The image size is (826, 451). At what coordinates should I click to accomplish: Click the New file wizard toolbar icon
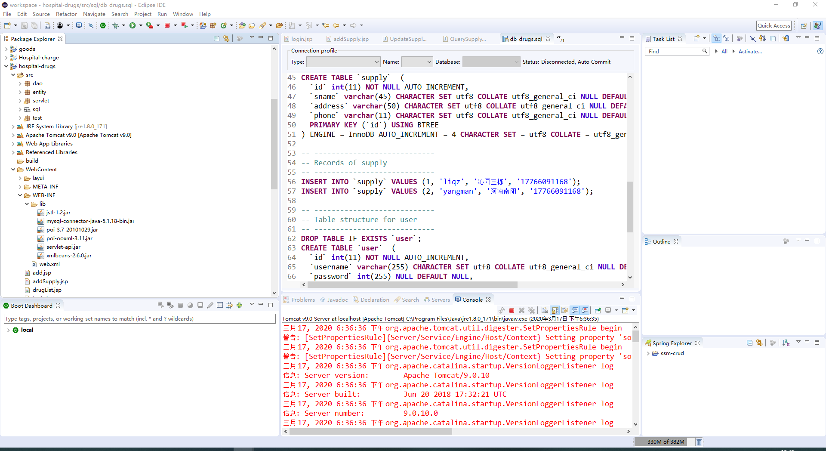7,25
